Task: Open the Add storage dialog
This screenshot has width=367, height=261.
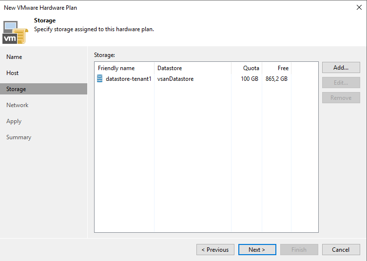Action: coord(341,68)
